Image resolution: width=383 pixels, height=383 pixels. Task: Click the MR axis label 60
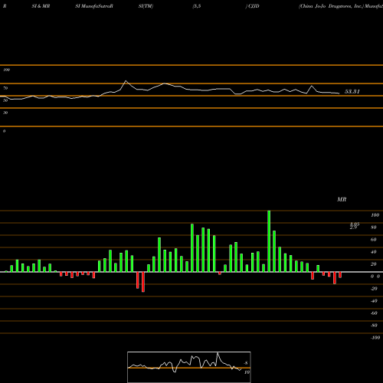tap(374, 240)
